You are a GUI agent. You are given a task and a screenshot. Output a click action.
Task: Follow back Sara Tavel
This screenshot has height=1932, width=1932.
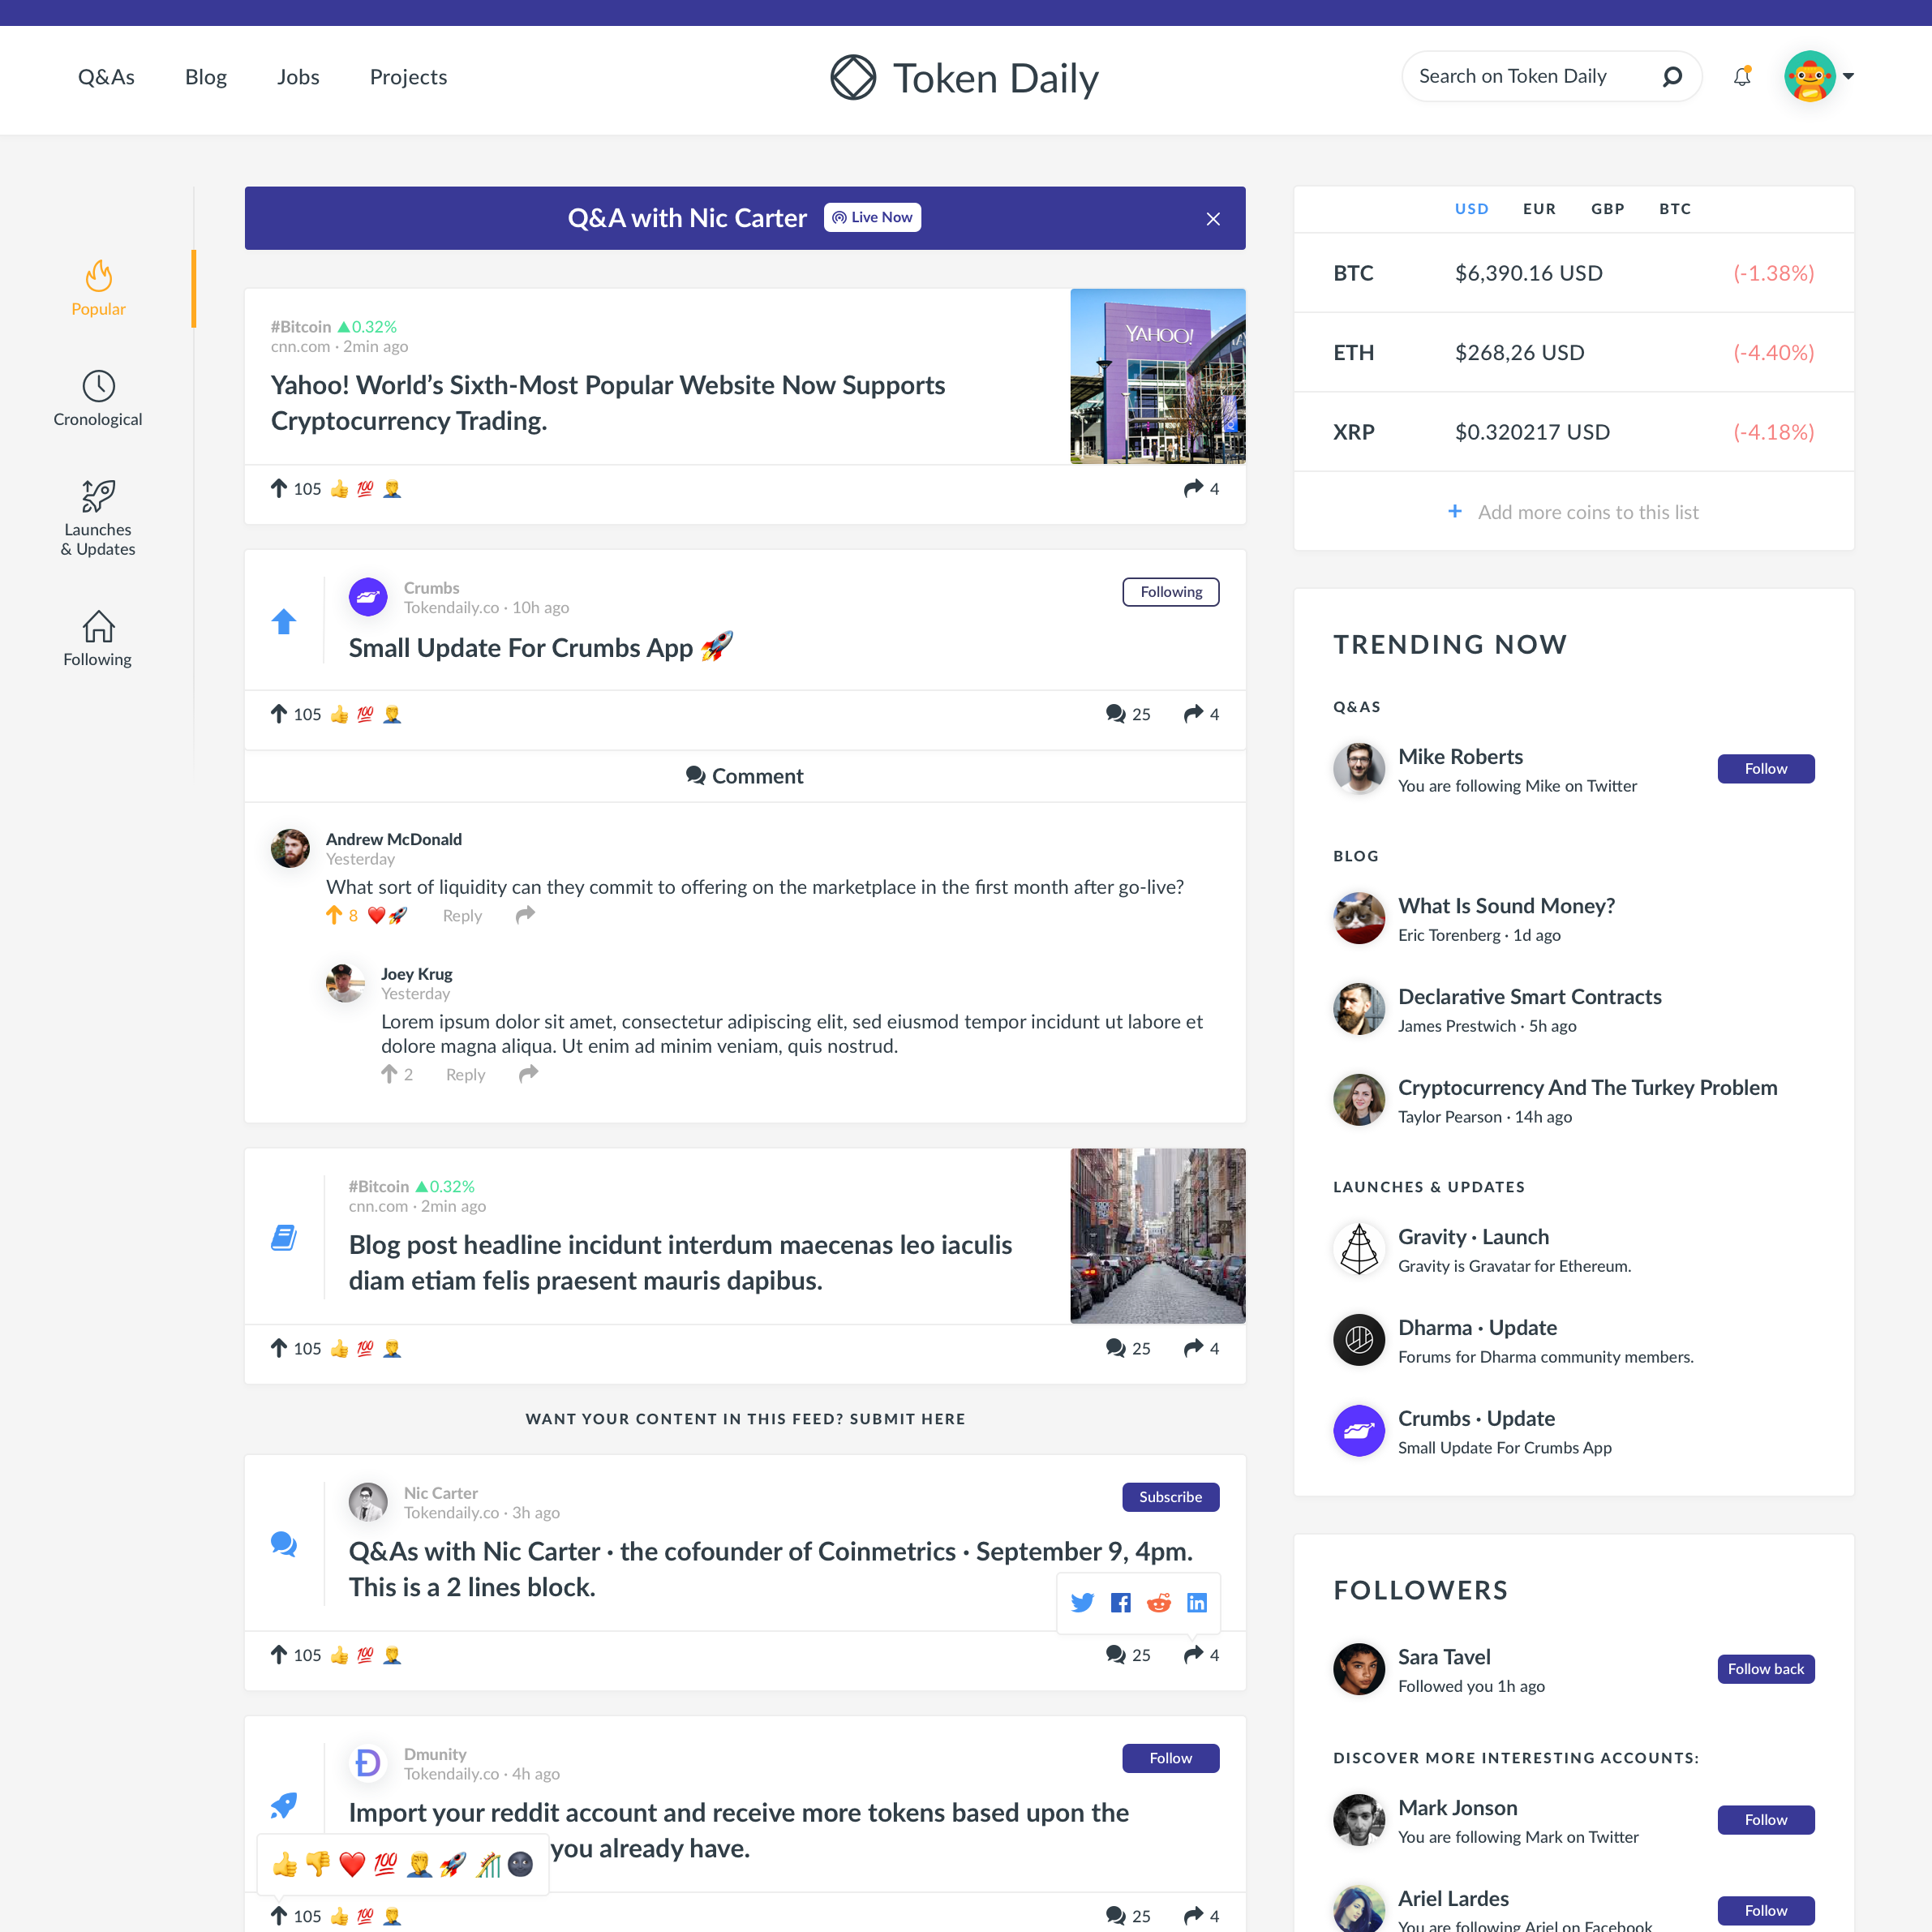1766,1669
